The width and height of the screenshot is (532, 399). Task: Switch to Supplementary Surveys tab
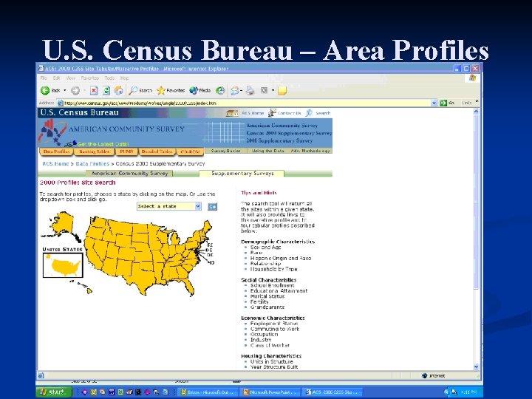point(242,174)
